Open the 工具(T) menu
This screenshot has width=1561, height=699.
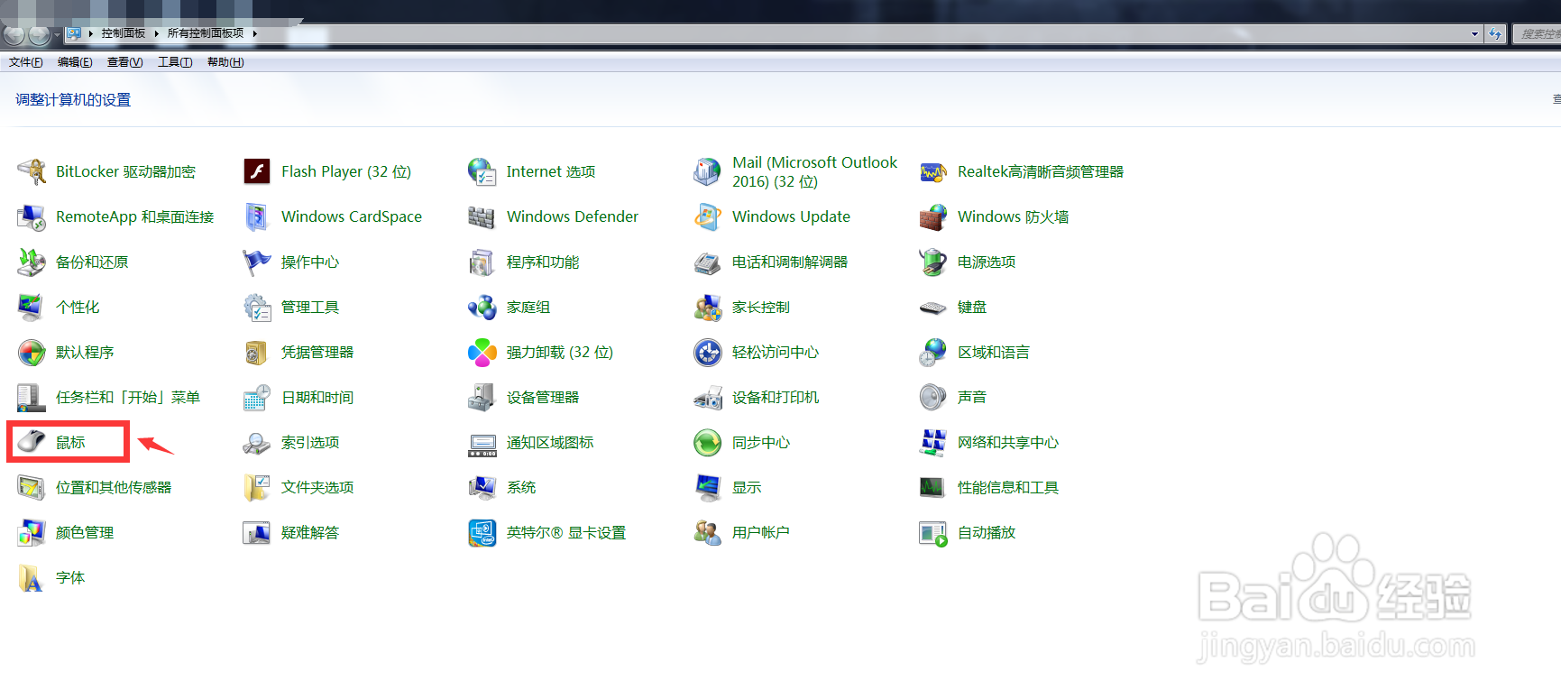pos(175,62)
